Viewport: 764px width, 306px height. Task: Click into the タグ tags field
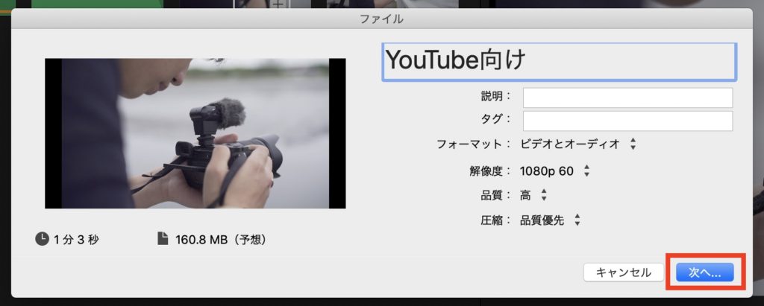[x=627, y=121]
